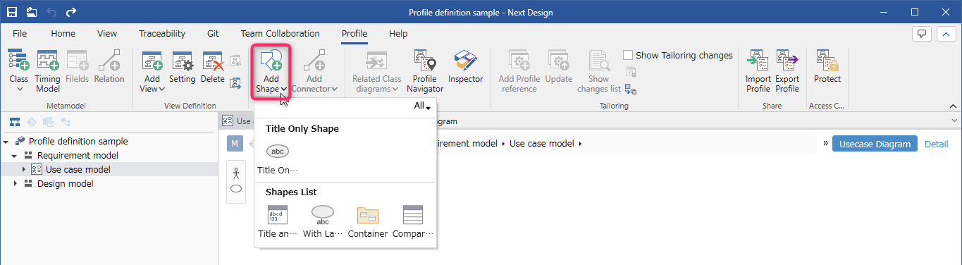Open the Add Shape dropdown
Image resolution: width=962 pixels, height=265 pixels.
point(271,70)
